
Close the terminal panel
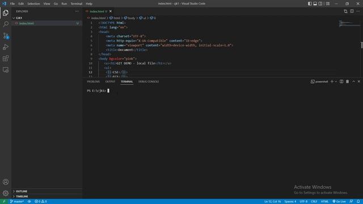(x=359, y=82)
